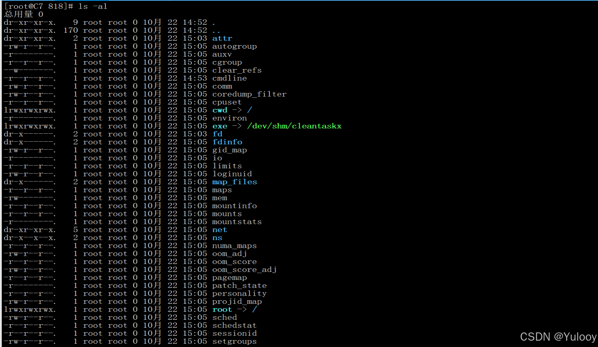The image size is (598, 347).
Task: Click the cwd symlink name
Action: tap(220, 110)
